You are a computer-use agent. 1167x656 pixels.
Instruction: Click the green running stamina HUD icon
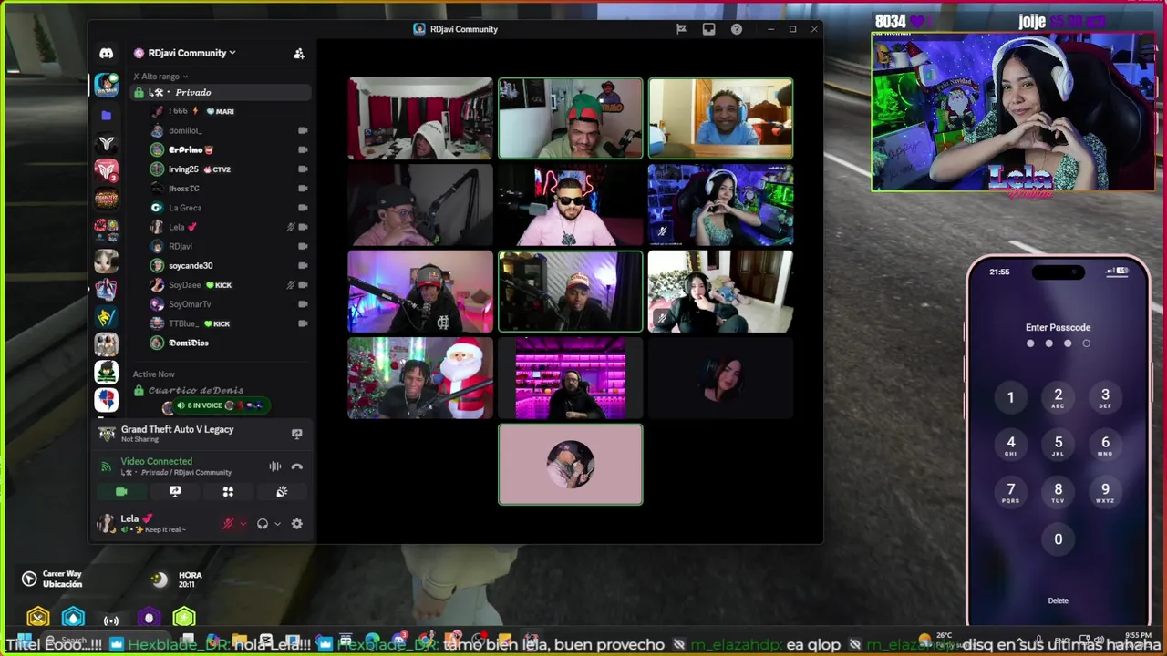pos(184,618)
